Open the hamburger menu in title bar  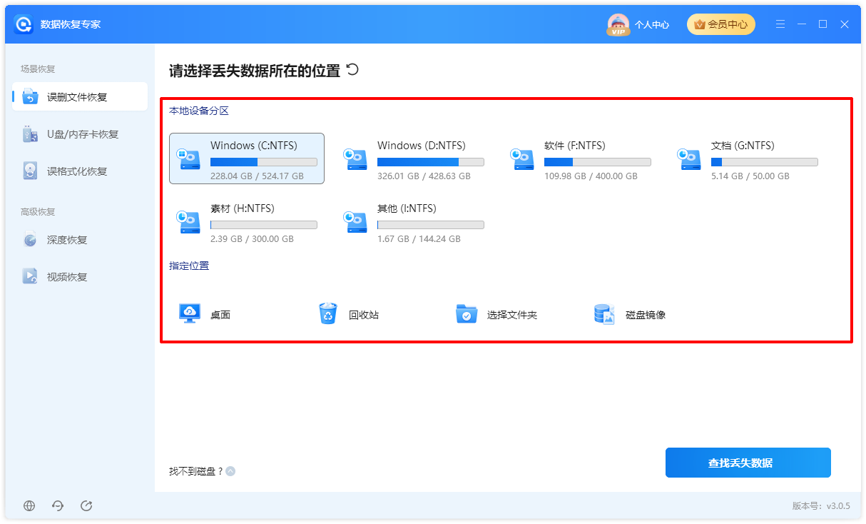click(781, 24)
